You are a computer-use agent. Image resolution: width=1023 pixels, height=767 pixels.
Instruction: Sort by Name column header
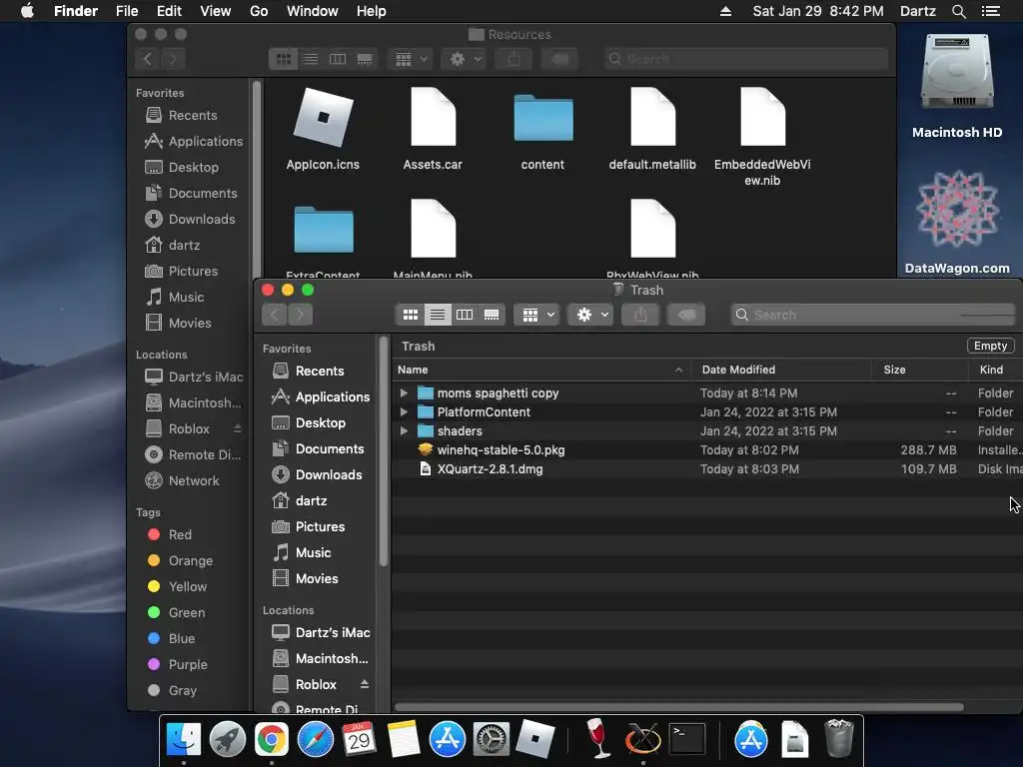tap(540, 370)
